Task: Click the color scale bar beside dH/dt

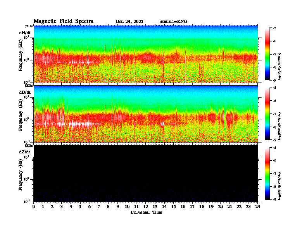Action: coord(267,54)
